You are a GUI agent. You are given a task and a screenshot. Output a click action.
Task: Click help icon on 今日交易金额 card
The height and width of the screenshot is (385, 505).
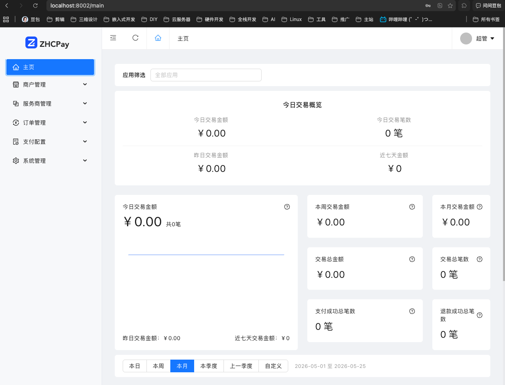coord(287,207)
